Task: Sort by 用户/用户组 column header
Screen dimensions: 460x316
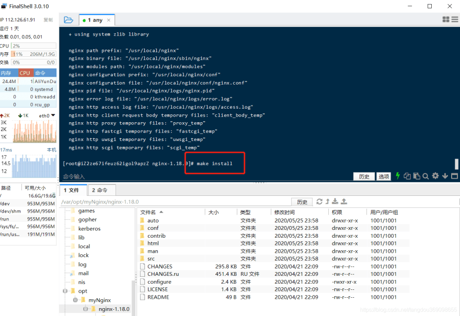Action: point(388,212)
